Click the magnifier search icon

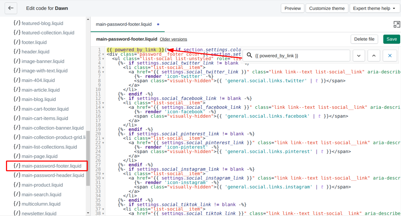pos(250,55)
